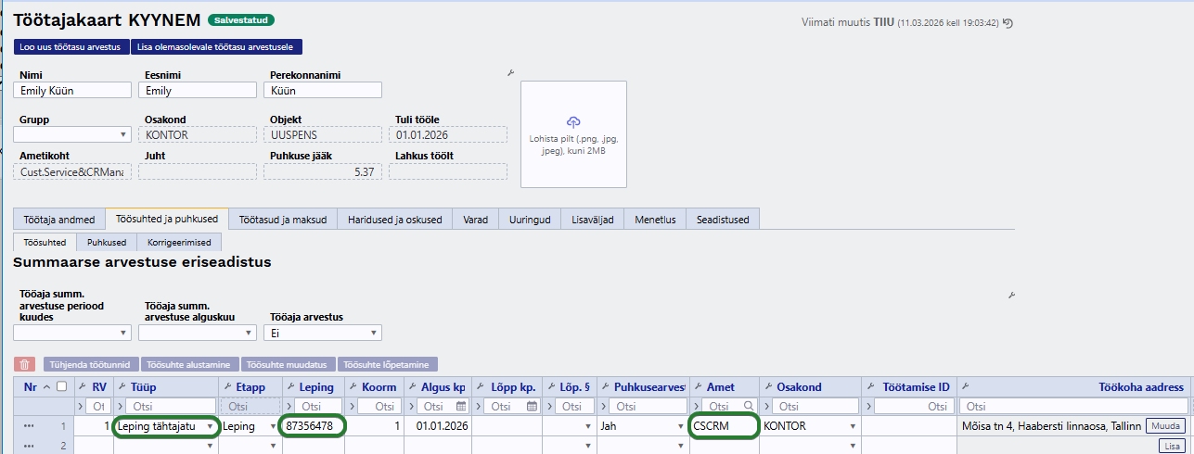The width and height of the screenshot is (1194, 454).
Task: Open the Grupp dropdown
Action: 72,134
